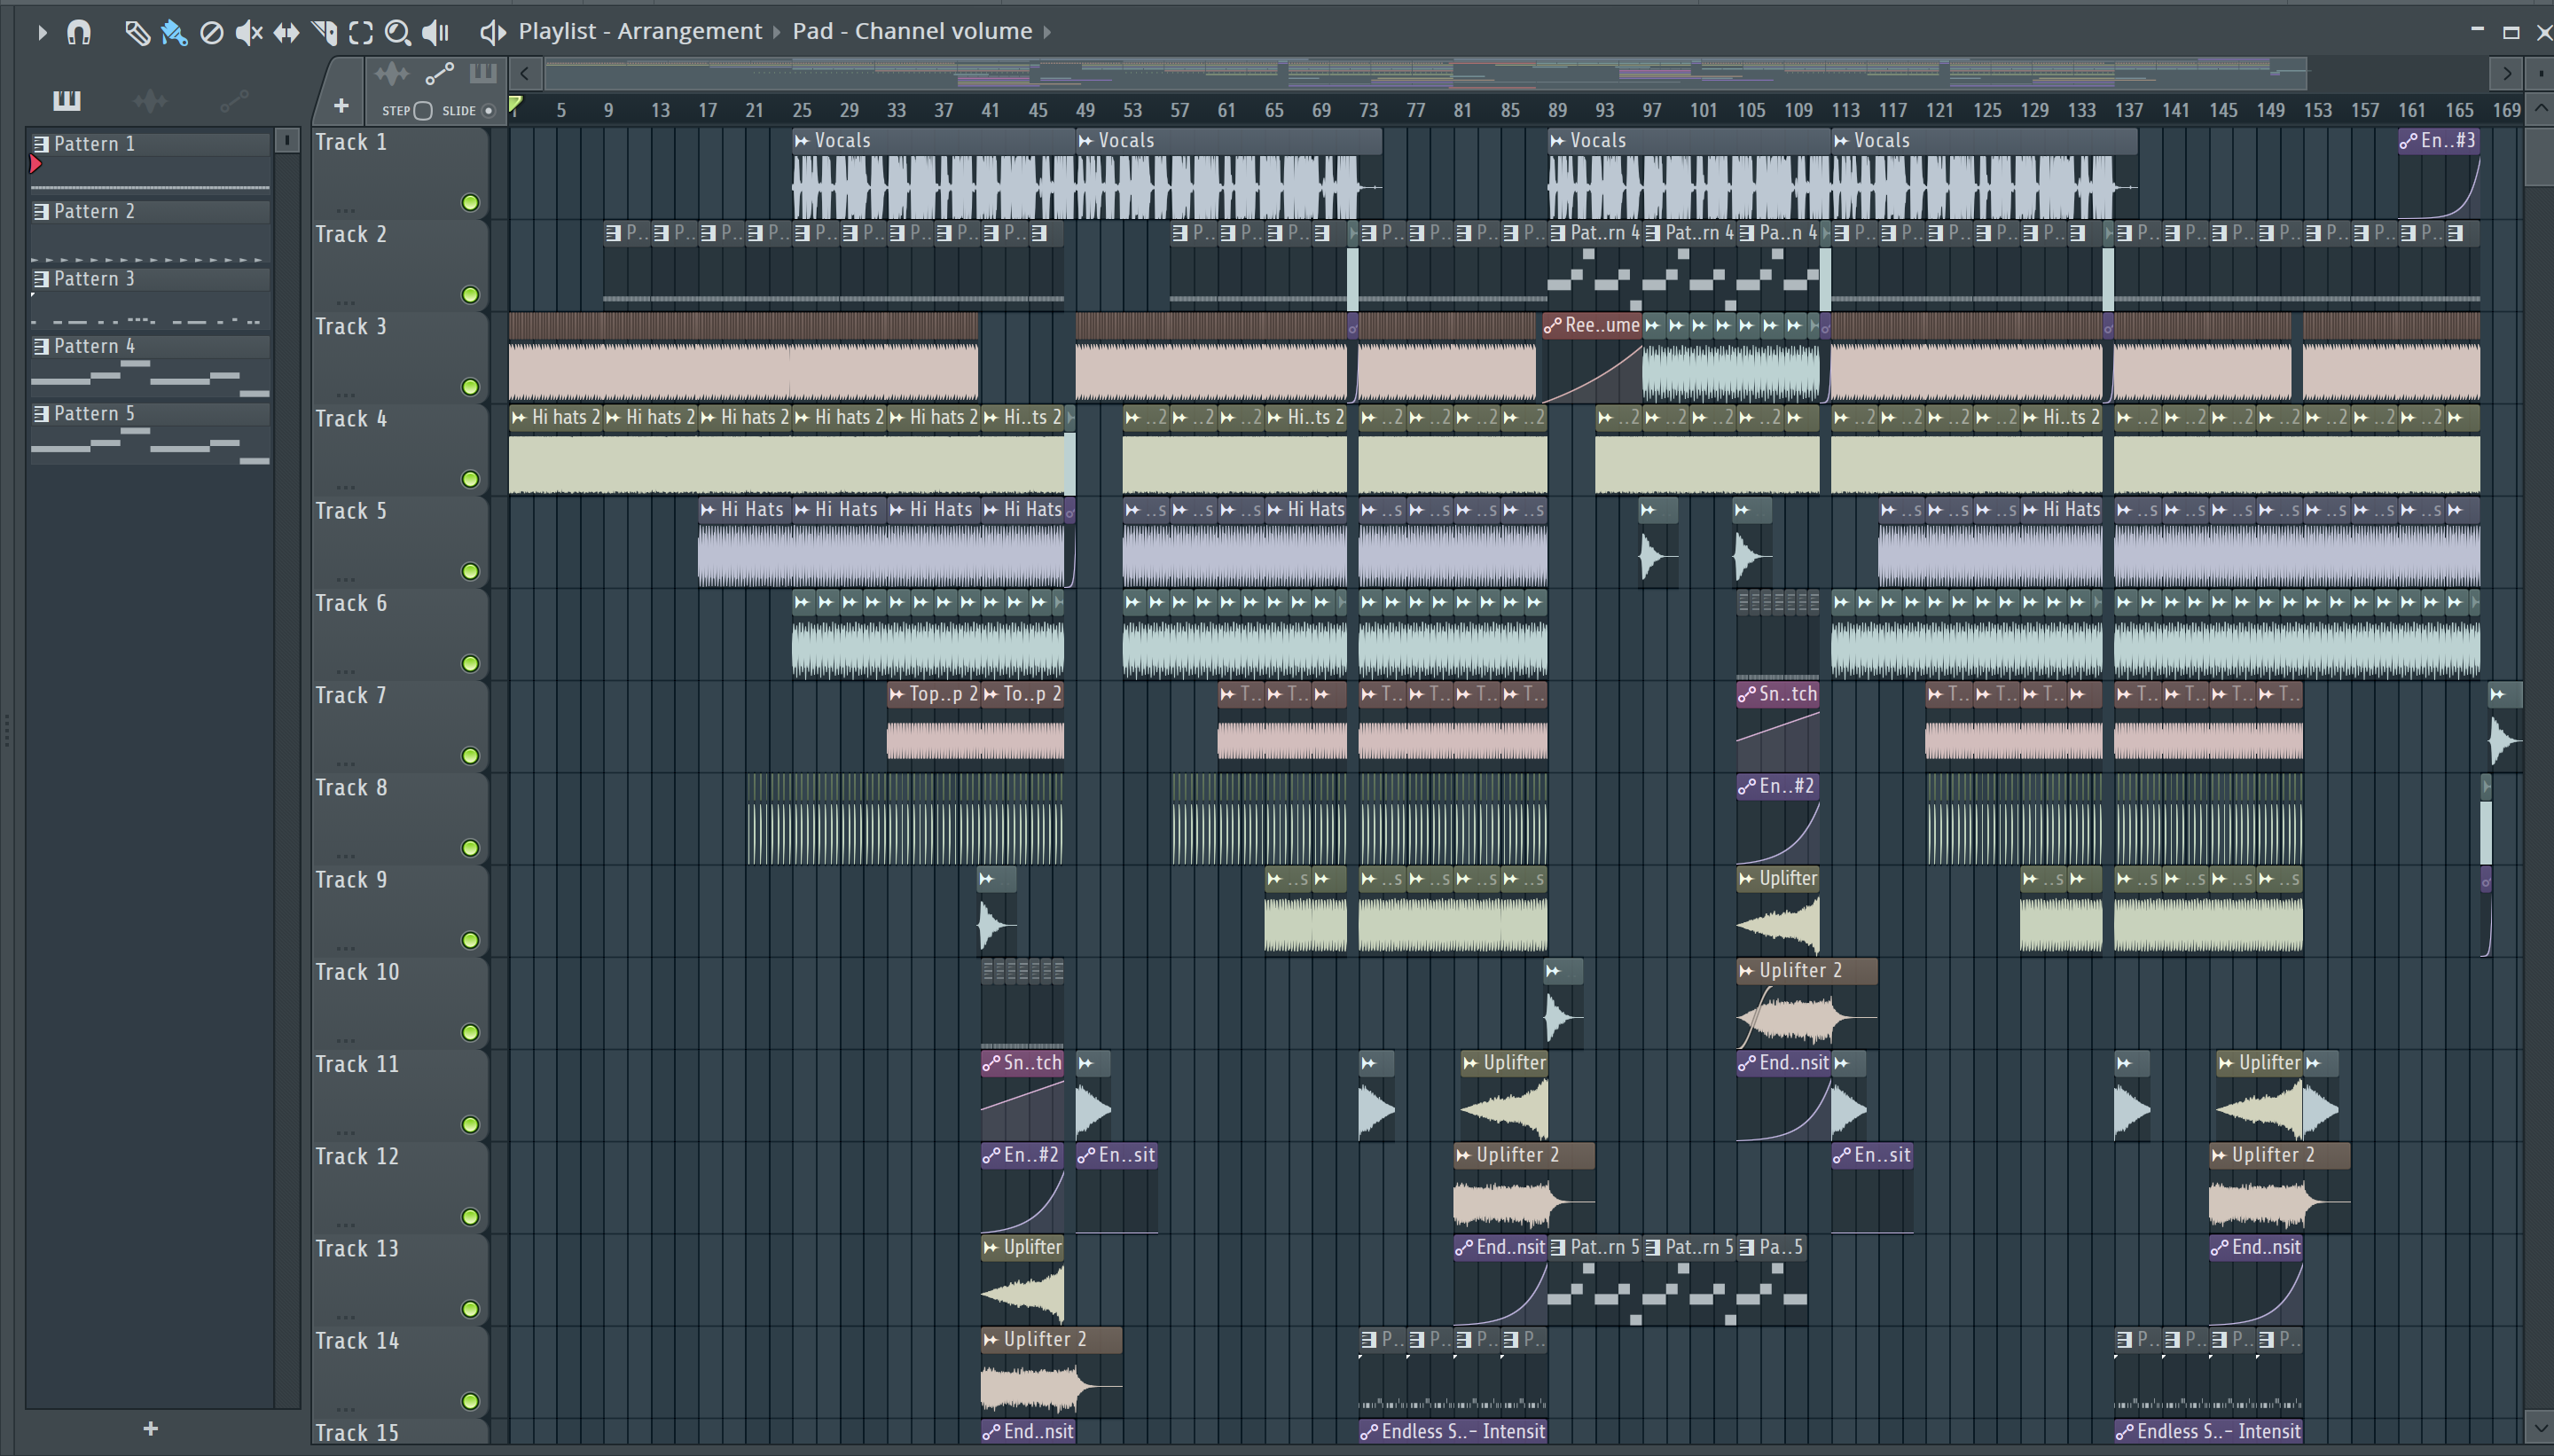This screenshot has height=1456, width=2554.
Task: Click bar 25 on the timeline ruler
Action: click(x=801, y=110)
